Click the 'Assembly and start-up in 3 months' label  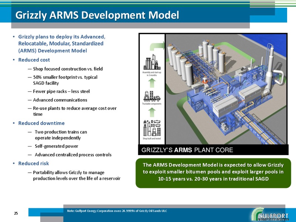click(x=152, y=74)
